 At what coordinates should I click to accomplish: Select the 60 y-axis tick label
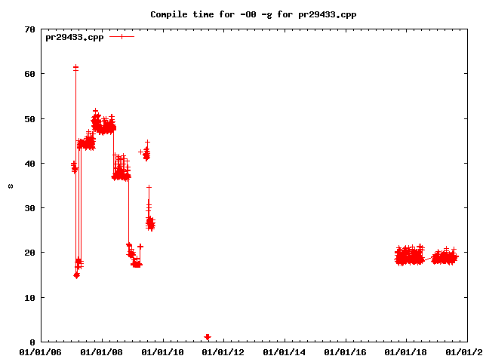click(30, 74)
